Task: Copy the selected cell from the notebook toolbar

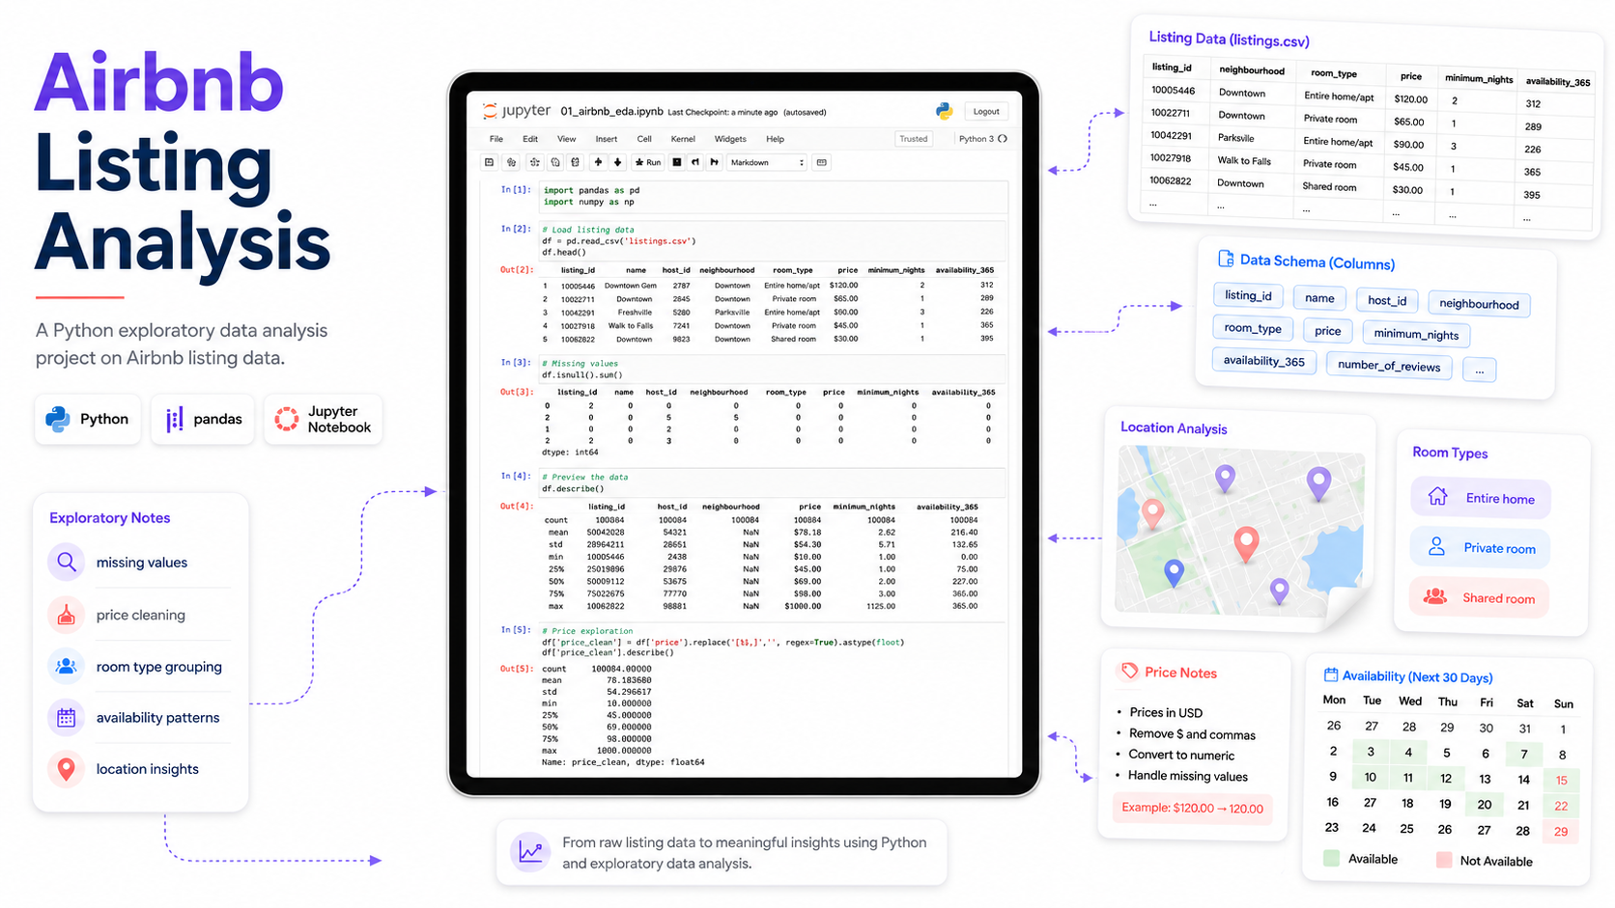Action: click(555, 162)
